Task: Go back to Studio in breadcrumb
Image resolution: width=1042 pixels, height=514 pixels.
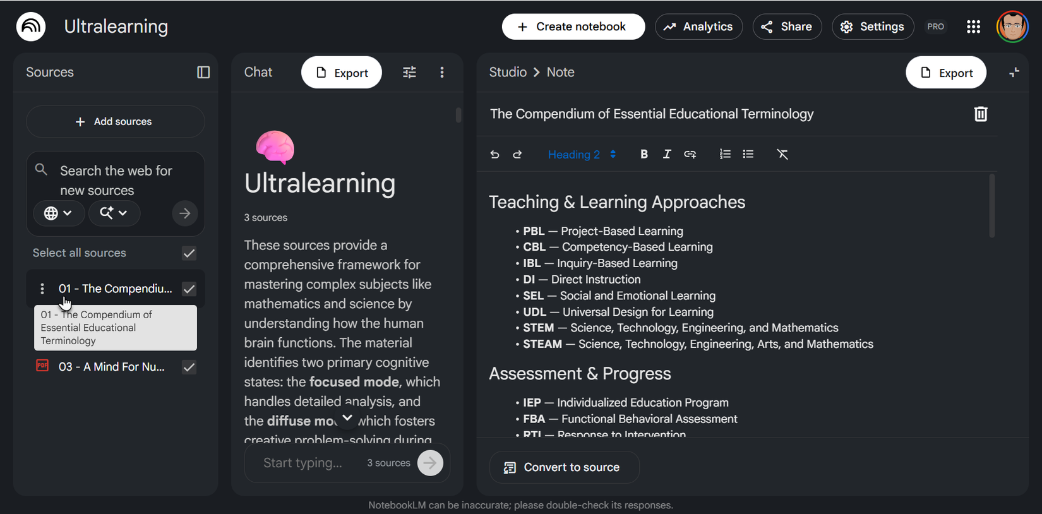Action: [x=508, y=73]
